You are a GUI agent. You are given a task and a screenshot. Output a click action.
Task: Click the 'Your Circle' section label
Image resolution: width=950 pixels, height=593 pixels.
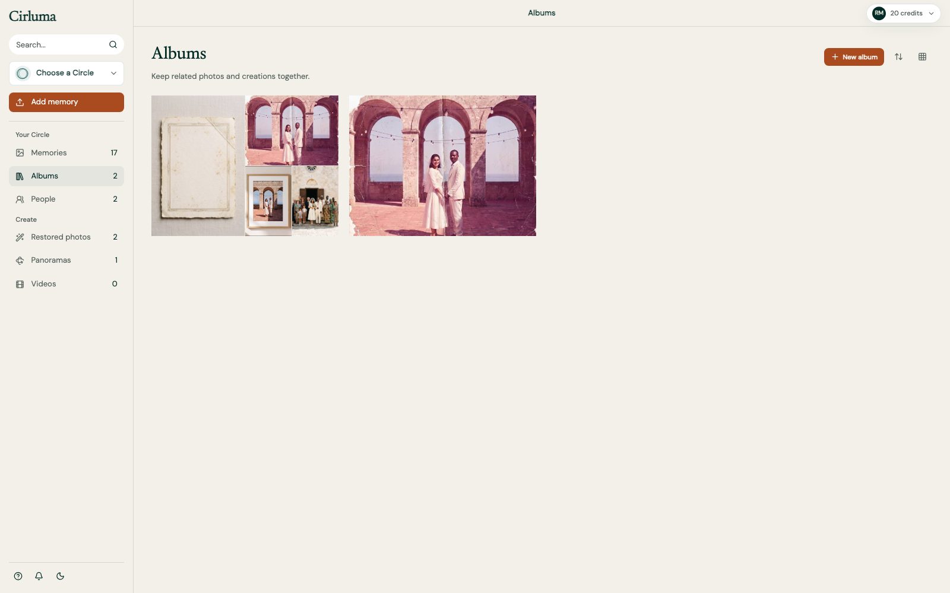pos(33,135)
